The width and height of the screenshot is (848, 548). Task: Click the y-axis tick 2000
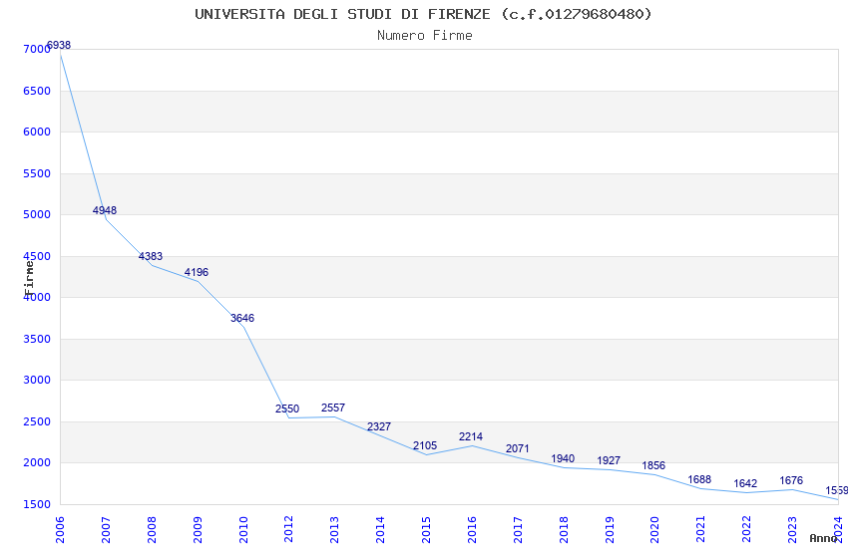(37, 462)
